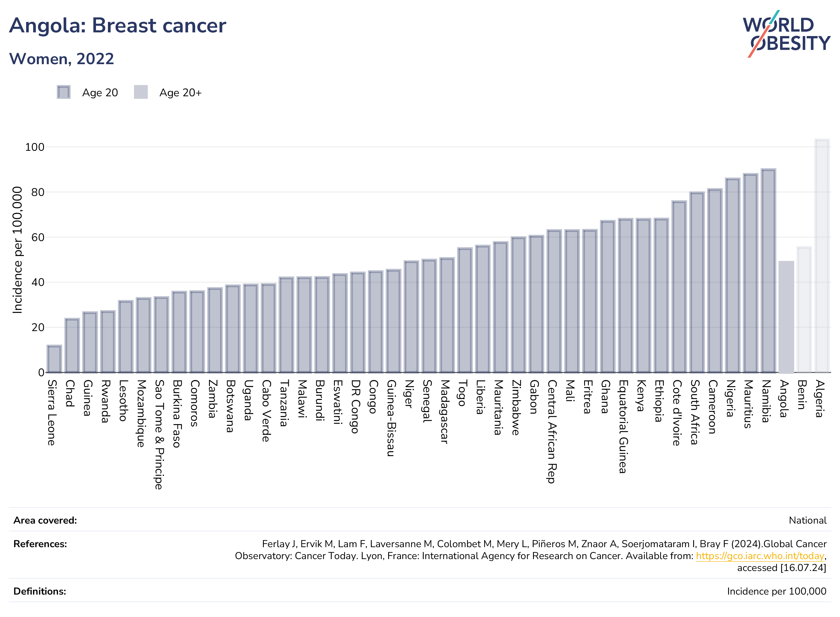Click the Cote d'Ivoire bar

[x=679, y=286]
